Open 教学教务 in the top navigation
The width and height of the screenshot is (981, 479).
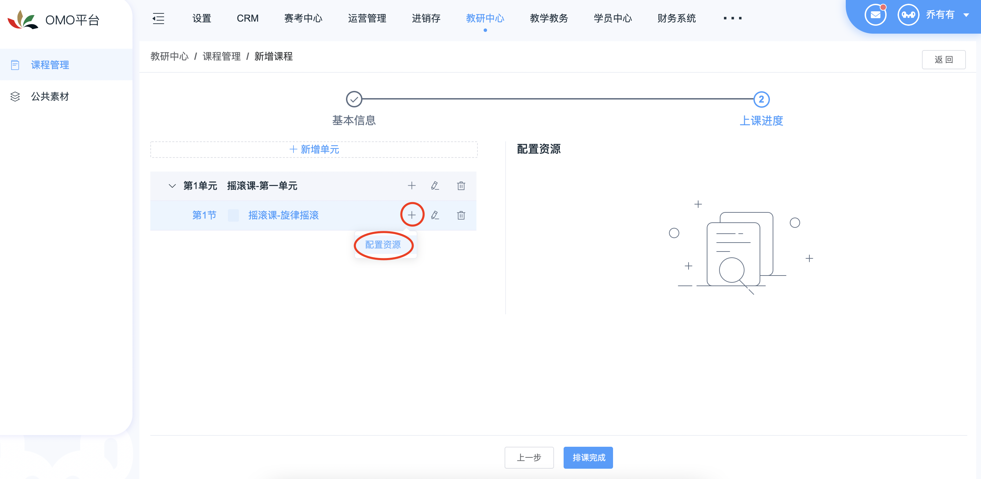tap(549, 18)
